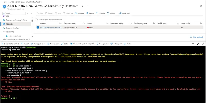Click the sidebar Search box
This screenshot has width=206, height=103.
click(14, 13)
